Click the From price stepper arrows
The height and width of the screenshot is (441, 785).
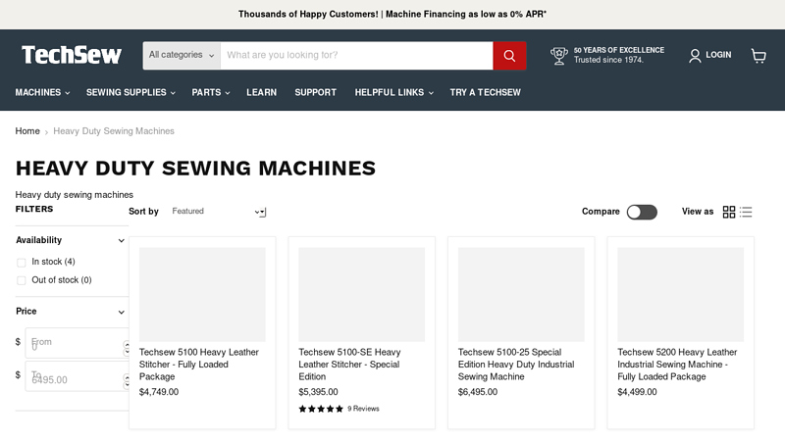click(x=127, y=348)
